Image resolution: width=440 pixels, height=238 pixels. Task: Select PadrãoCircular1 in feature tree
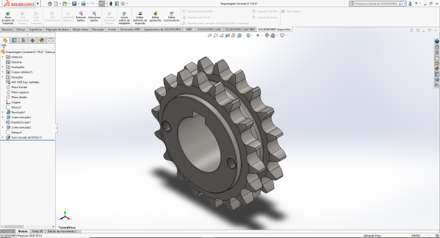21,122
